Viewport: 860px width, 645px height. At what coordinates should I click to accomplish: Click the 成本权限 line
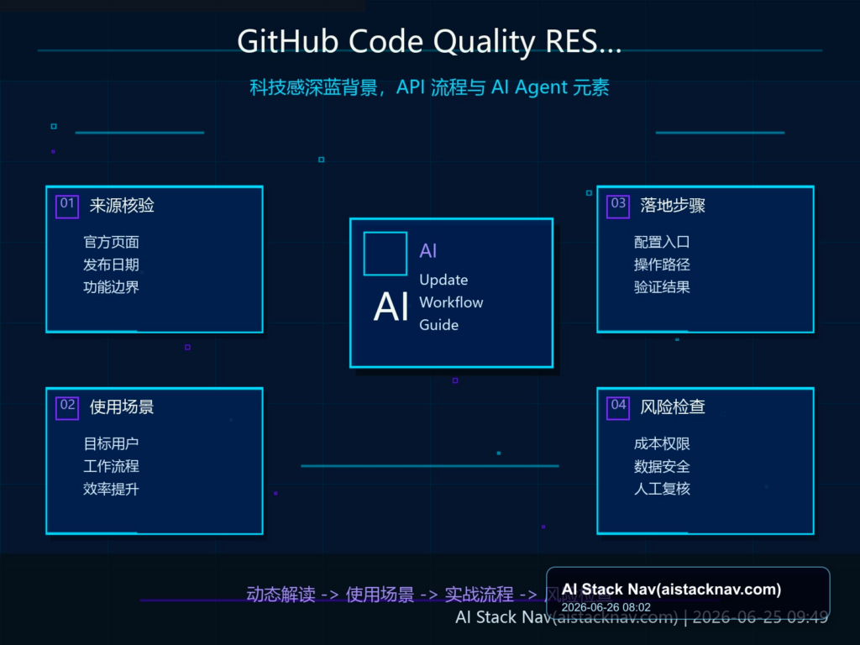[x=662, y=443]
